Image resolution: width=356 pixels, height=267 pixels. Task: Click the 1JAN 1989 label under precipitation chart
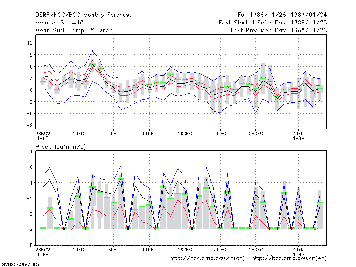[x=298, y=252]
